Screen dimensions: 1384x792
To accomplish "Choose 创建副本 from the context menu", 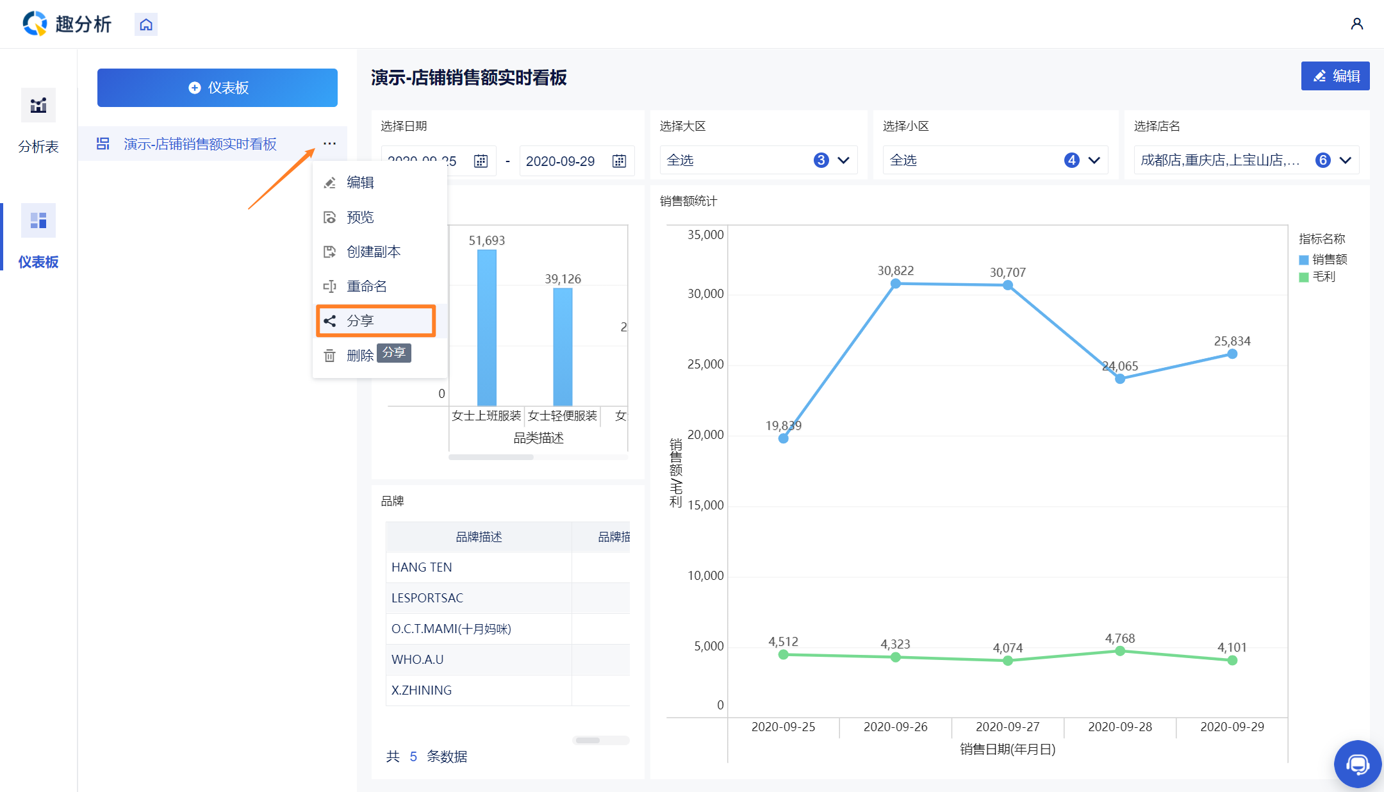I will (374, 252).
